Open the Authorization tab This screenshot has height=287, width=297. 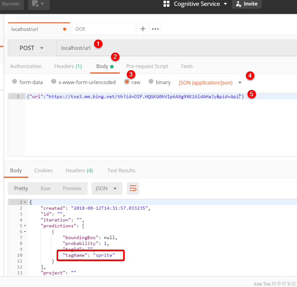pos(26,66)
